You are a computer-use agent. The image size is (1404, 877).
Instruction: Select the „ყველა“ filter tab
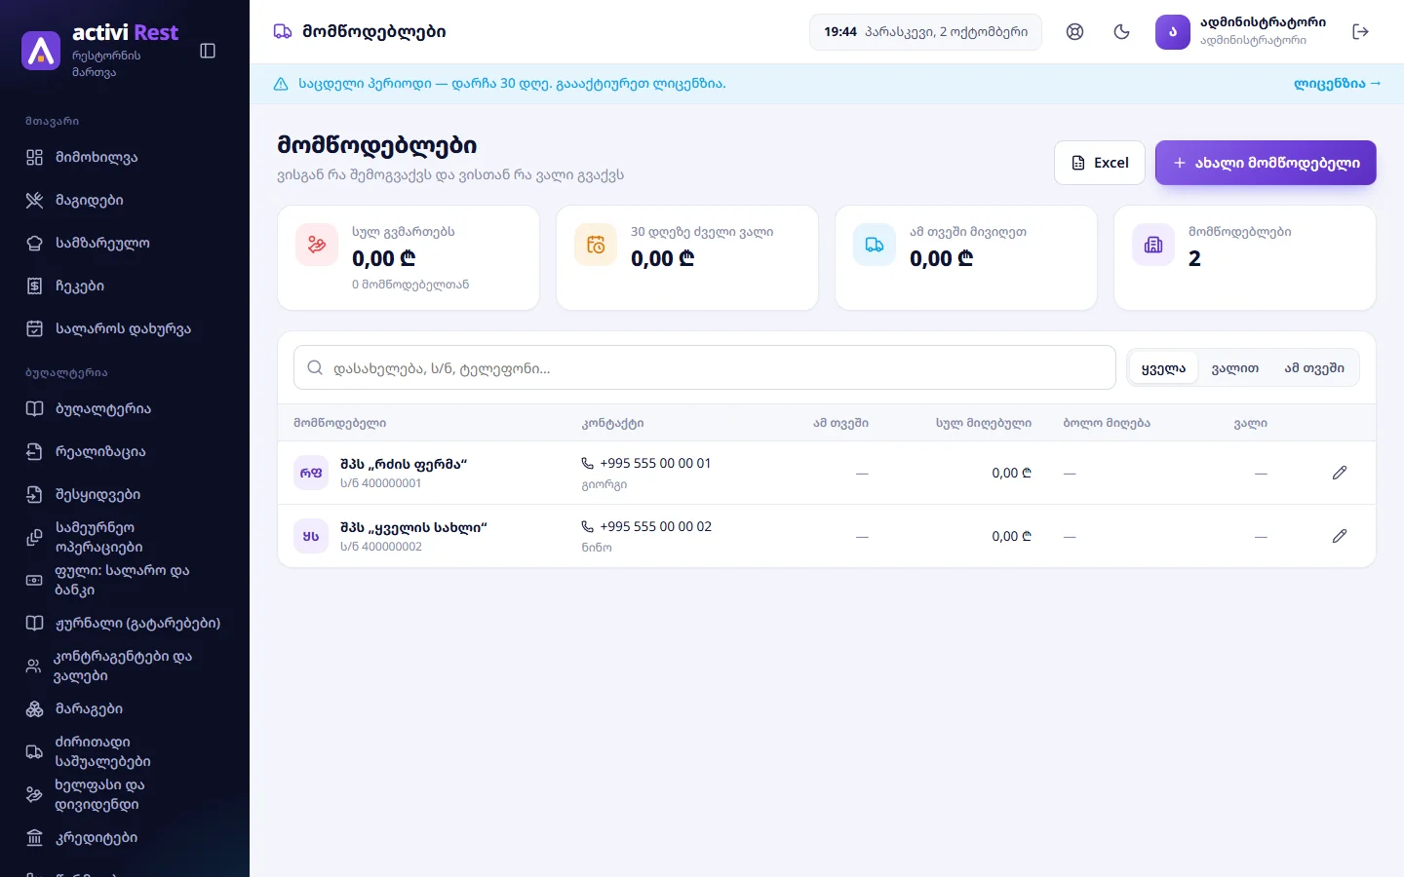tap(1163, 368)
